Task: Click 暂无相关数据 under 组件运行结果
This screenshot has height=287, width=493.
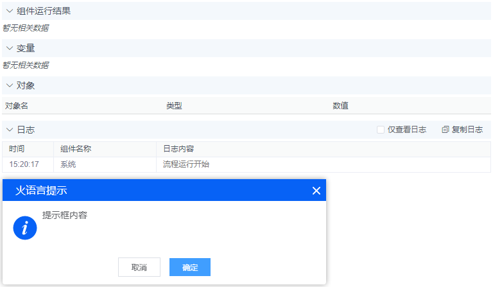Action: point(26,28)
